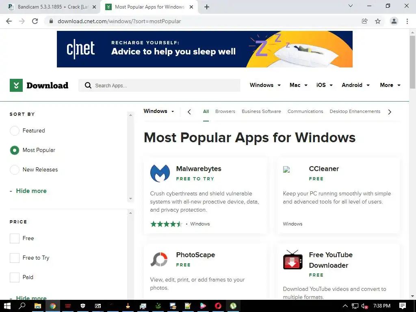The width and height of the screenshot is (416, 312).
Task: Open the tab search chevron
Action: click(351, 6)
